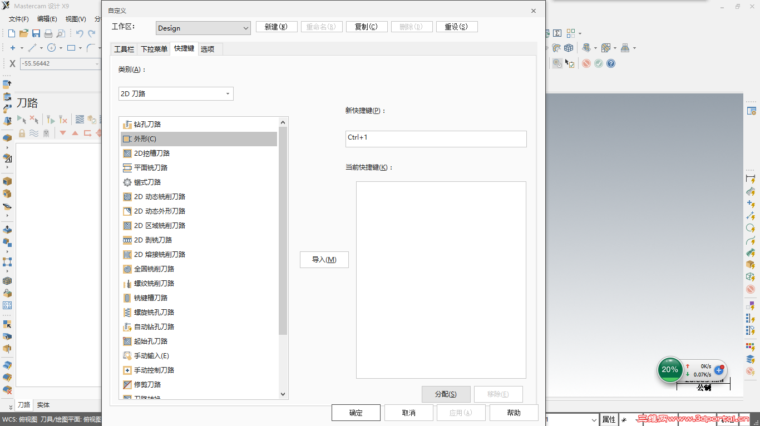Expand the create circle tool dropdown arrow

[61, 48]
